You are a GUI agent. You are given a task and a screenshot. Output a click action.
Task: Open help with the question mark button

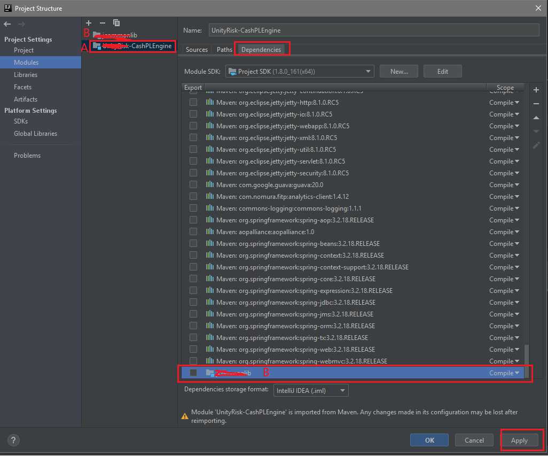coord(13,440)
